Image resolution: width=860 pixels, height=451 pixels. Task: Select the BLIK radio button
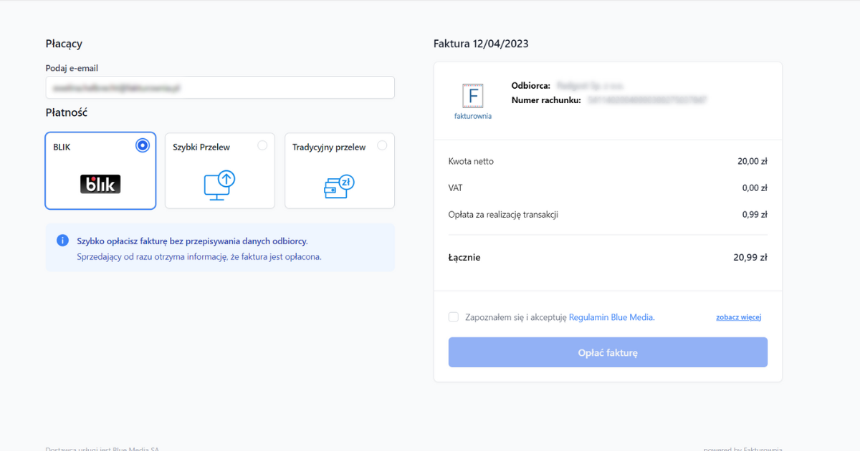point(143,145)
